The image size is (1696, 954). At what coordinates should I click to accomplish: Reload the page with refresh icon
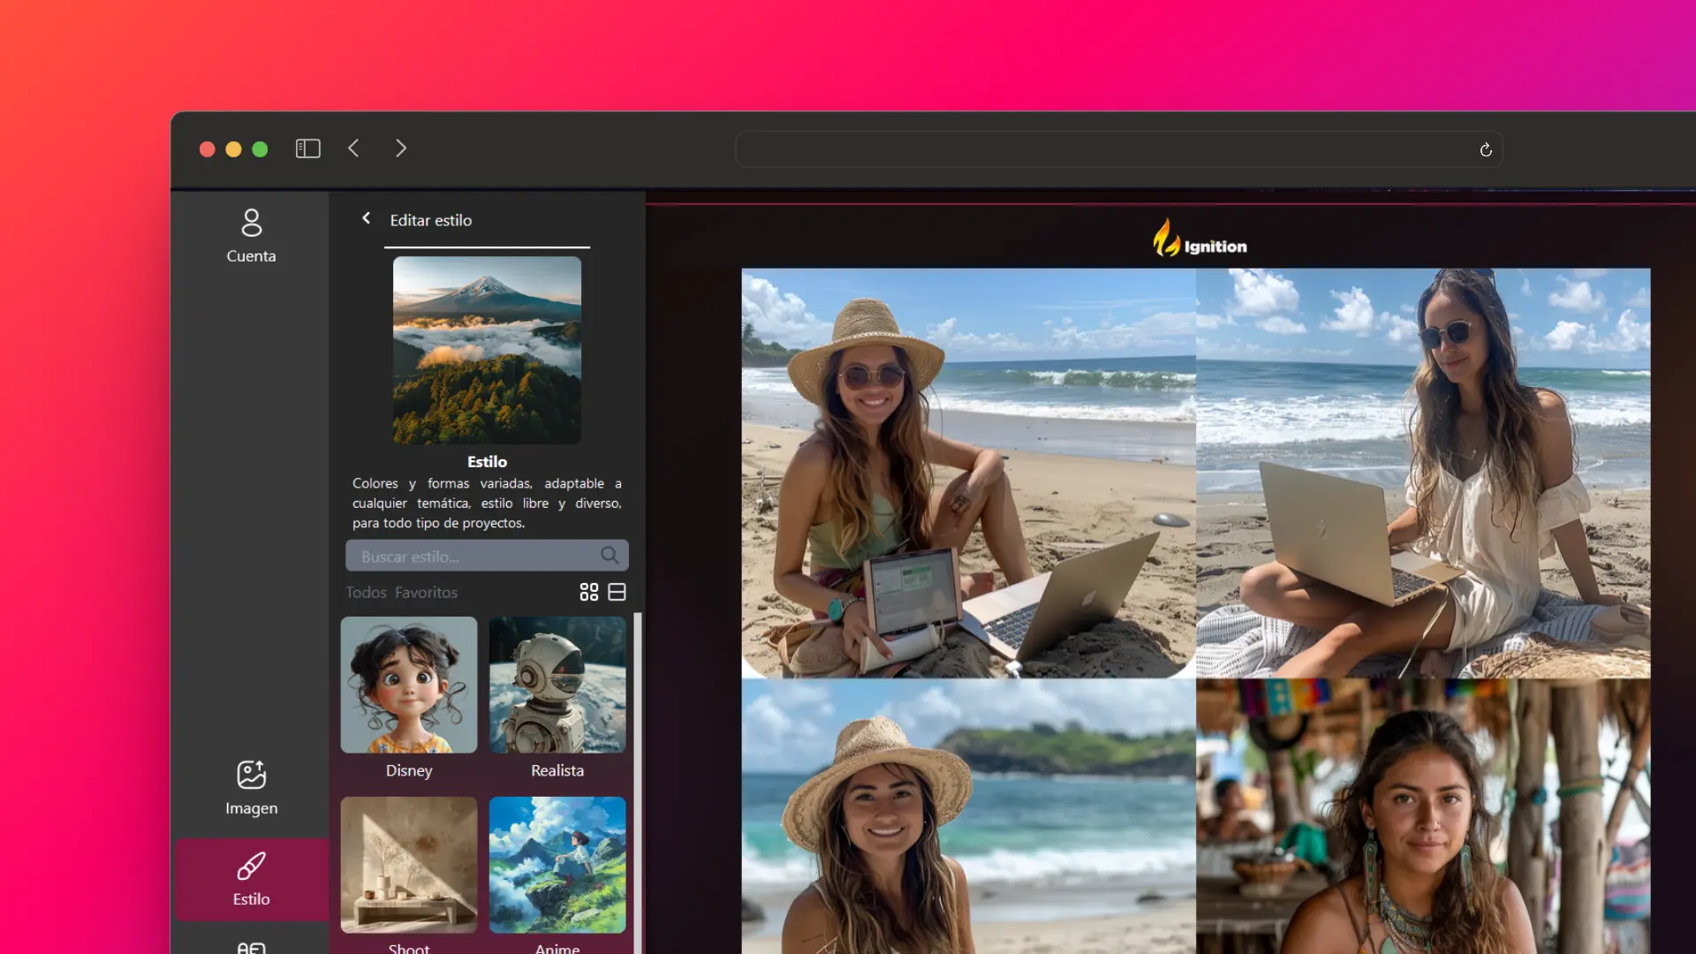click(x=1486, y=150)
